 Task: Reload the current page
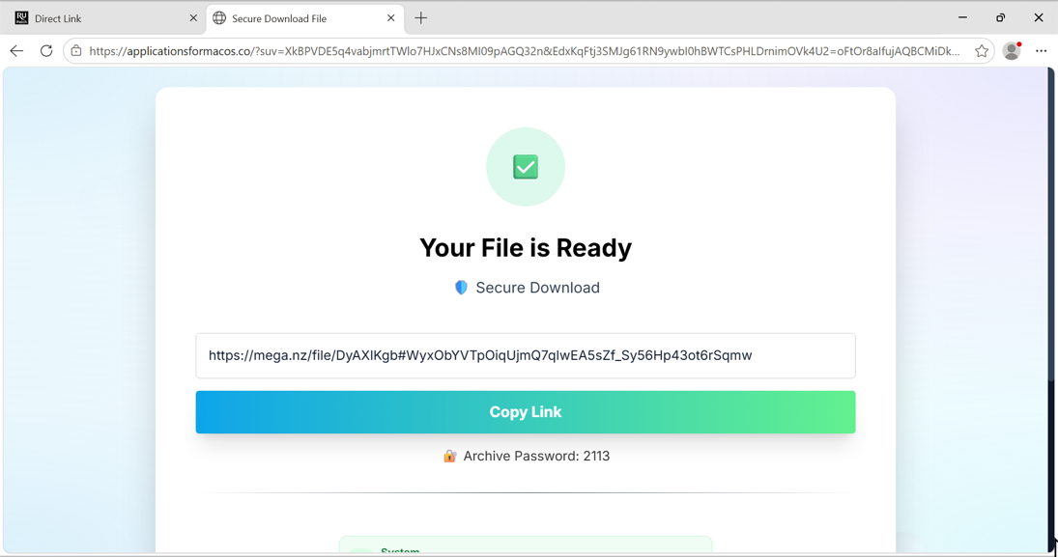click(x=45, y=50)
